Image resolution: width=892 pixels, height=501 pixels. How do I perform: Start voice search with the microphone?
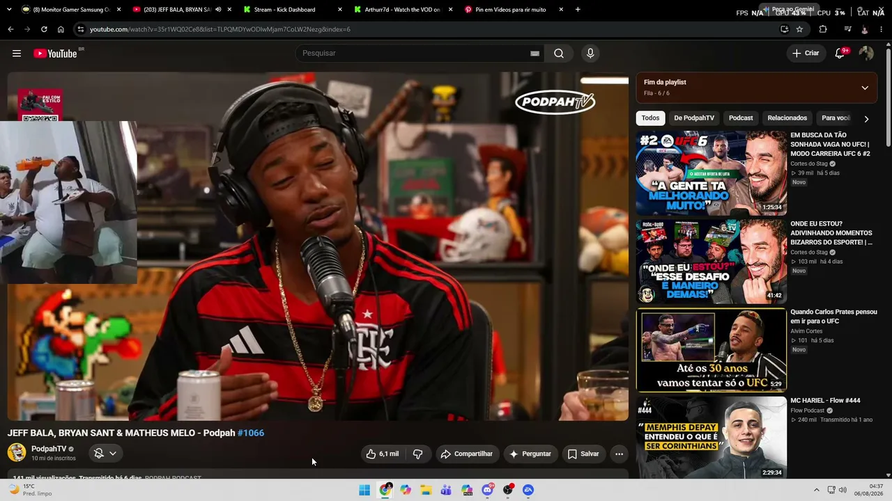(x=590, y=54)
